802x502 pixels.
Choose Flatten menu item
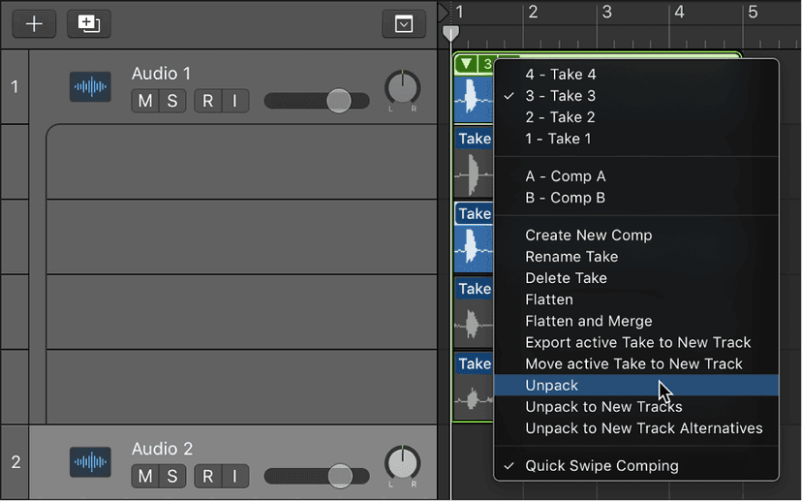636,299
